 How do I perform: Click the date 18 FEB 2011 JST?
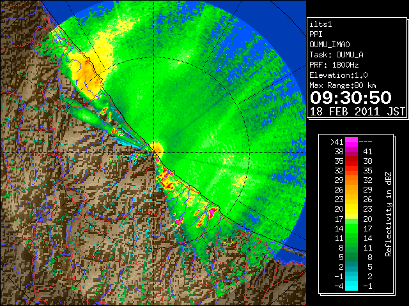tap(357, 112)
